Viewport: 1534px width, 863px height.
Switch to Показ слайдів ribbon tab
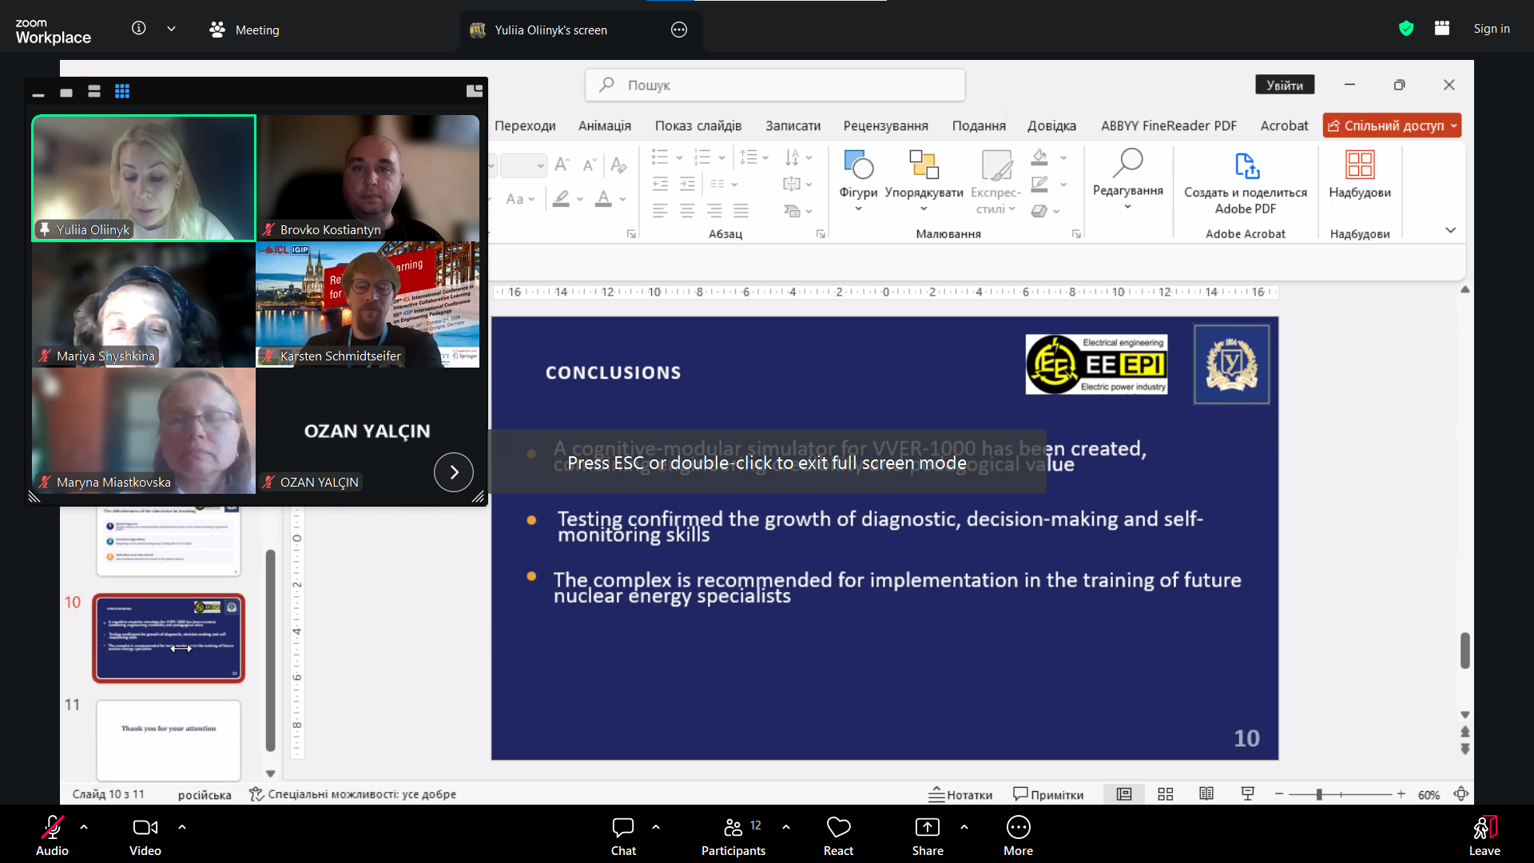coord(698,125)
